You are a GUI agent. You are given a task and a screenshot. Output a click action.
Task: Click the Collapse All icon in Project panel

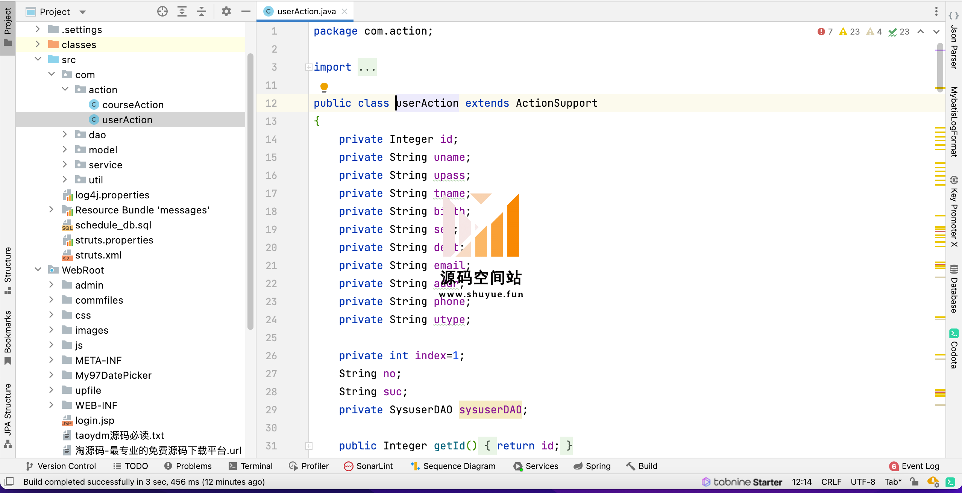tap(202, 12)
